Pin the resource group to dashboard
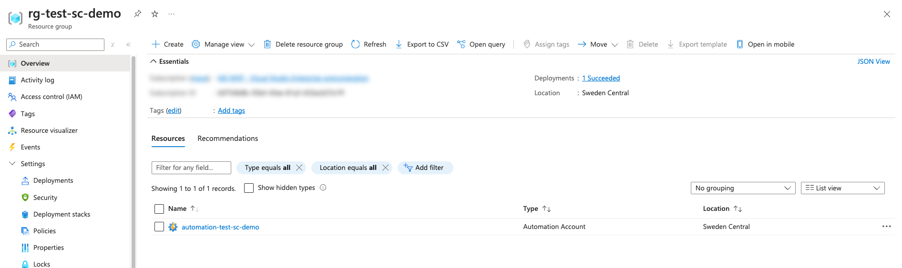Screen dimensions: 902x268 [x=137, y=14]
